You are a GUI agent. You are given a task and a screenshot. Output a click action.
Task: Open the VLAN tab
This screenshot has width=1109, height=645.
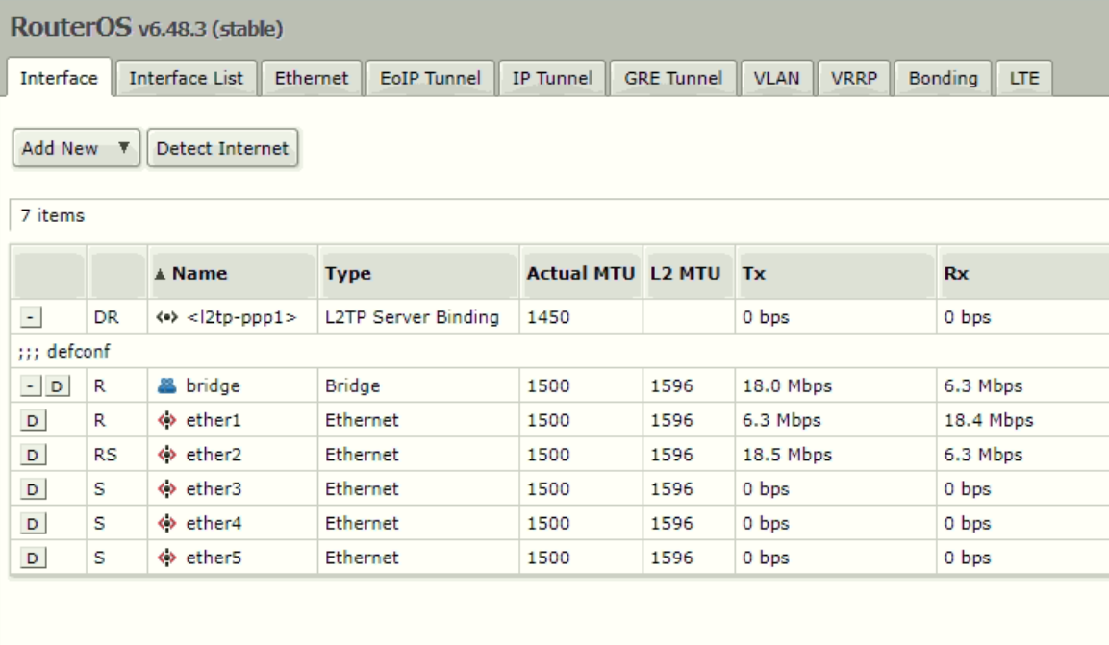pyautogui.click(x=776, y=78)
